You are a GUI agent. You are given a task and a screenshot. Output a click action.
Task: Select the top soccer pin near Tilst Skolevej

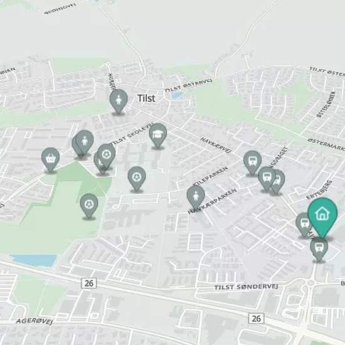(106, 156)
